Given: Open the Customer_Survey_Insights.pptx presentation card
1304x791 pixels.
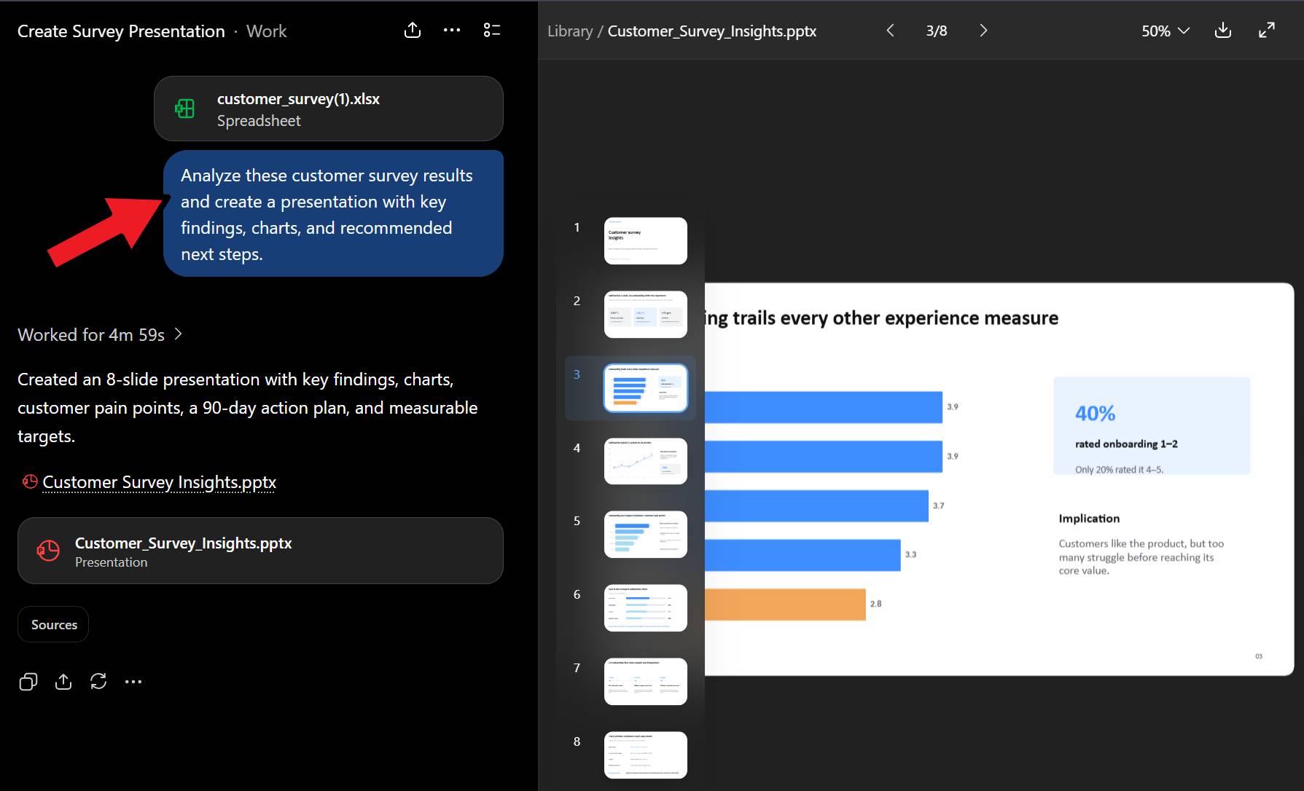Looking at the screenshot, I should click(x=260, y=551).
